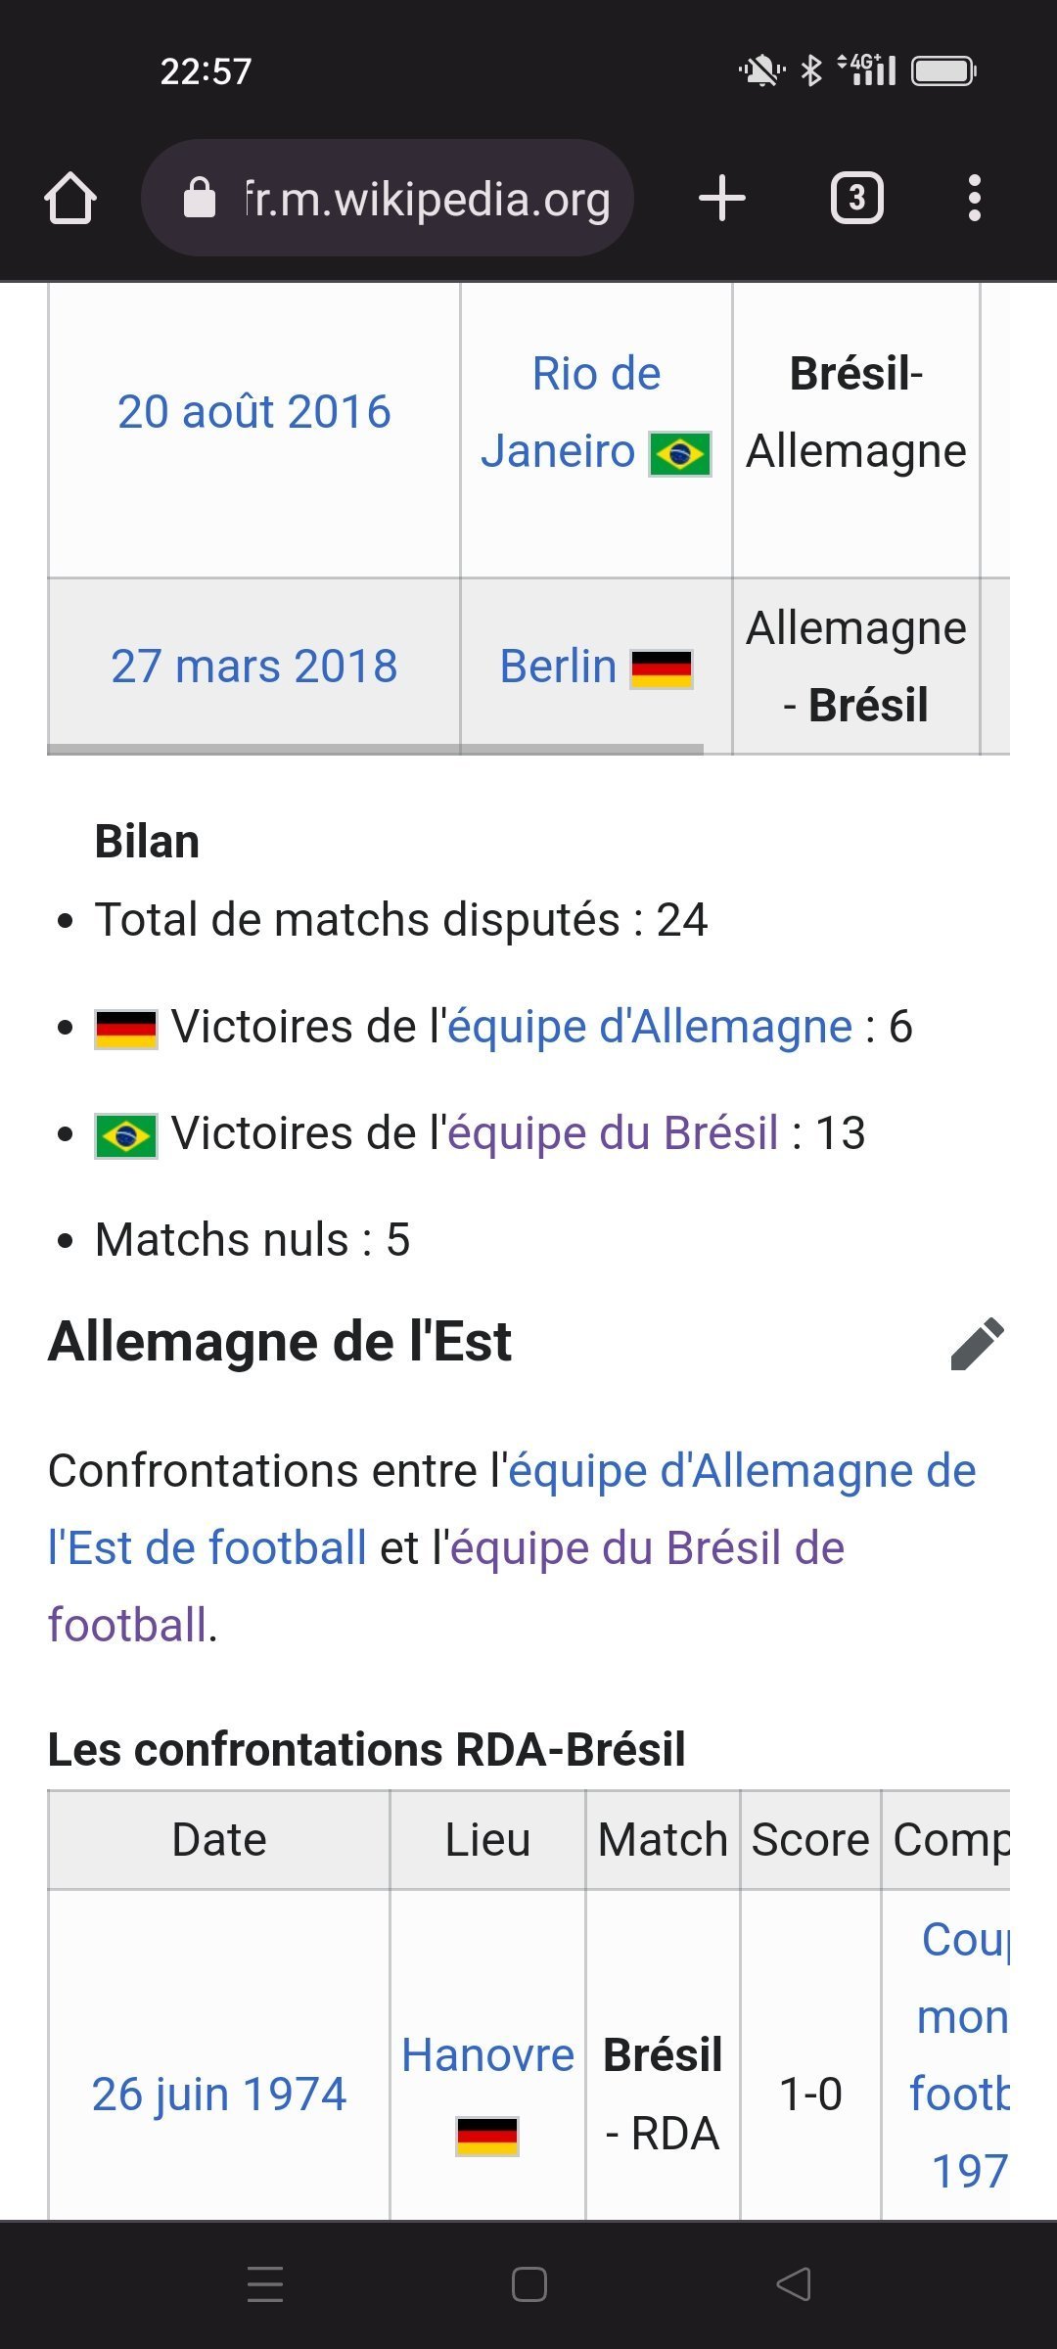The image size is (1057, 2349).
Task: Follow the Hanovre link
Action: (x=487, y=2055)
